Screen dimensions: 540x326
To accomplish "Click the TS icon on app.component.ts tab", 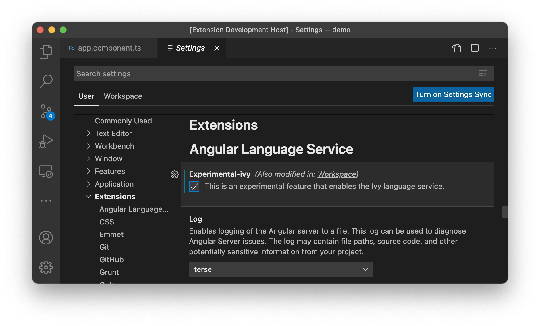I will click(71, 48).
